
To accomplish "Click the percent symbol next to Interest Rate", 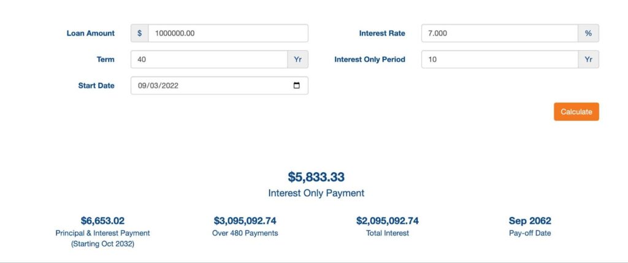I will pos(588,33).
